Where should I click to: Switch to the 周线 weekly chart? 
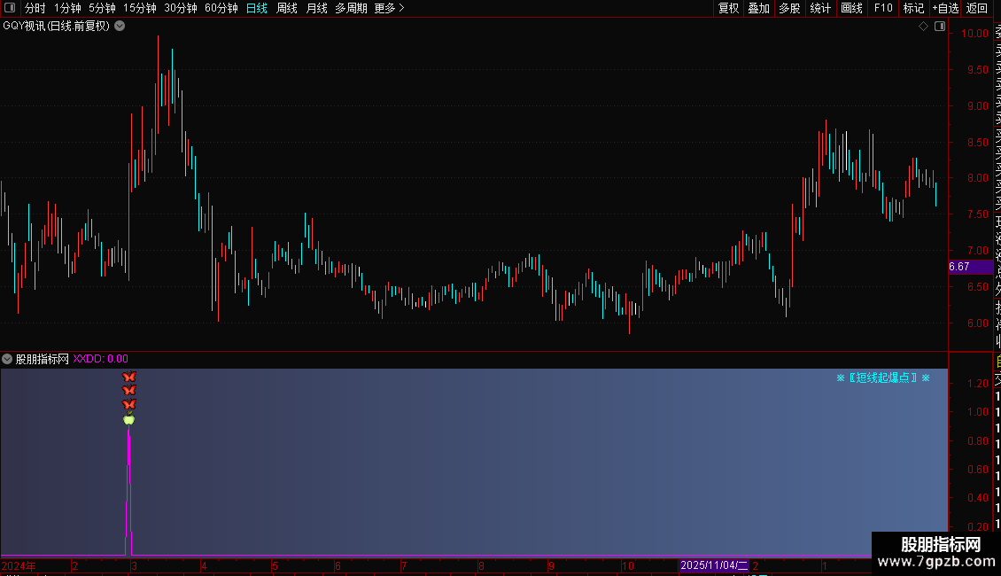tap(287, 8)
